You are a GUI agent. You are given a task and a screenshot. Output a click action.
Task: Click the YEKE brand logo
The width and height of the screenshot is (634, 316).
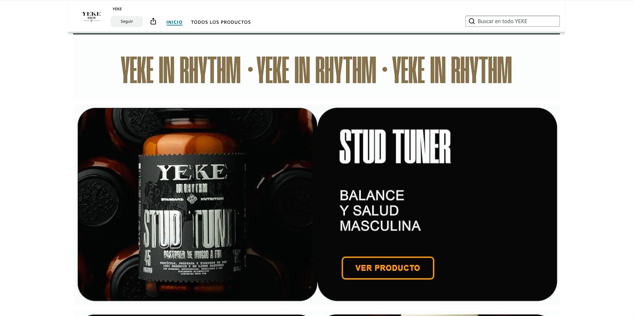tap(91, 16)
